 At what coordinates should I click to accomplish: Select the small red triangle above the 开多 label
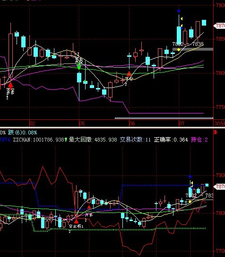pos(89,207)
